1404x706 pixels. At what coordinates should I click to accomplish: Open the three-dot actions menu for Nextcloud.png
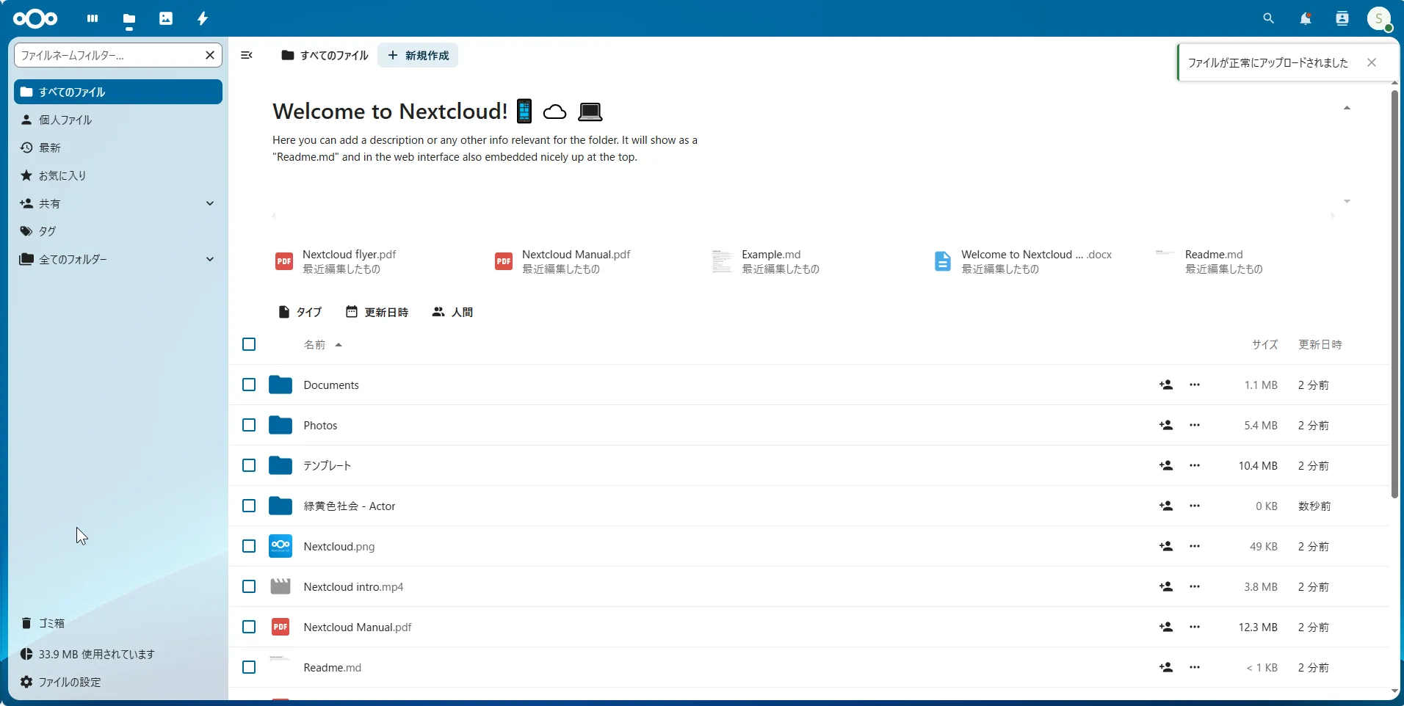click(x=1195, y=546)
